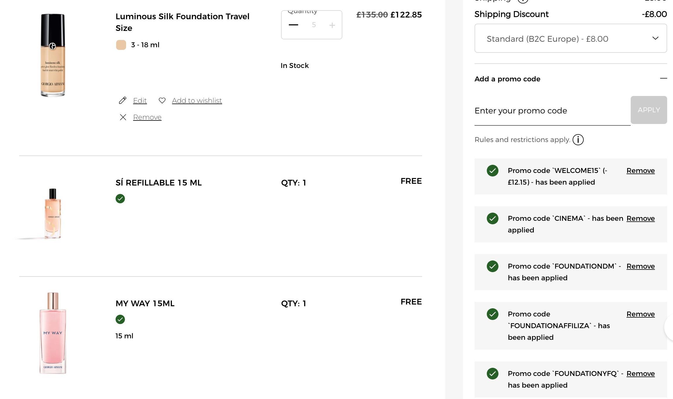This screenshot has height=399, width=673.
Task: Remove the FOUNDATIONYFQ promo code
Action: [x=641, y=374]
